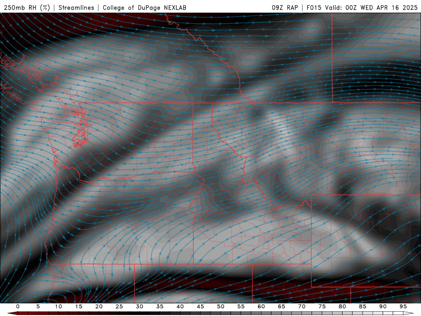Click the colorbar label '75'
This screenshot has height=316, width=421.
[x=322, y=307]
